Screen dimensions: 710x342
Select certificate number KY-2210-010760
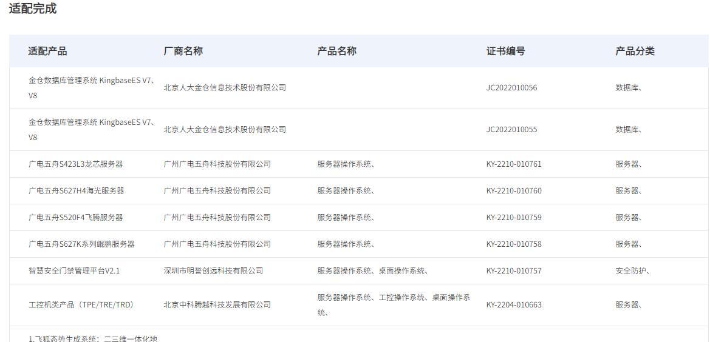pyautogui.click(x=514, y=190)
